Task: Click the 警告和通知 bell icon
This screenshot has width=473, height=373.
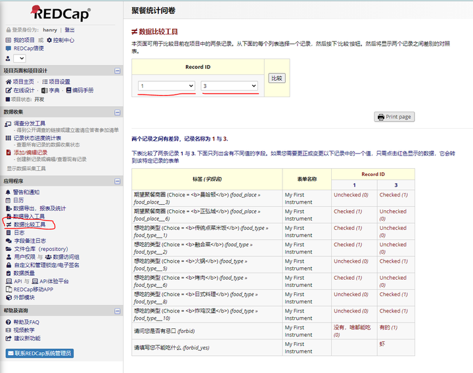Action: tap(8, 192)
